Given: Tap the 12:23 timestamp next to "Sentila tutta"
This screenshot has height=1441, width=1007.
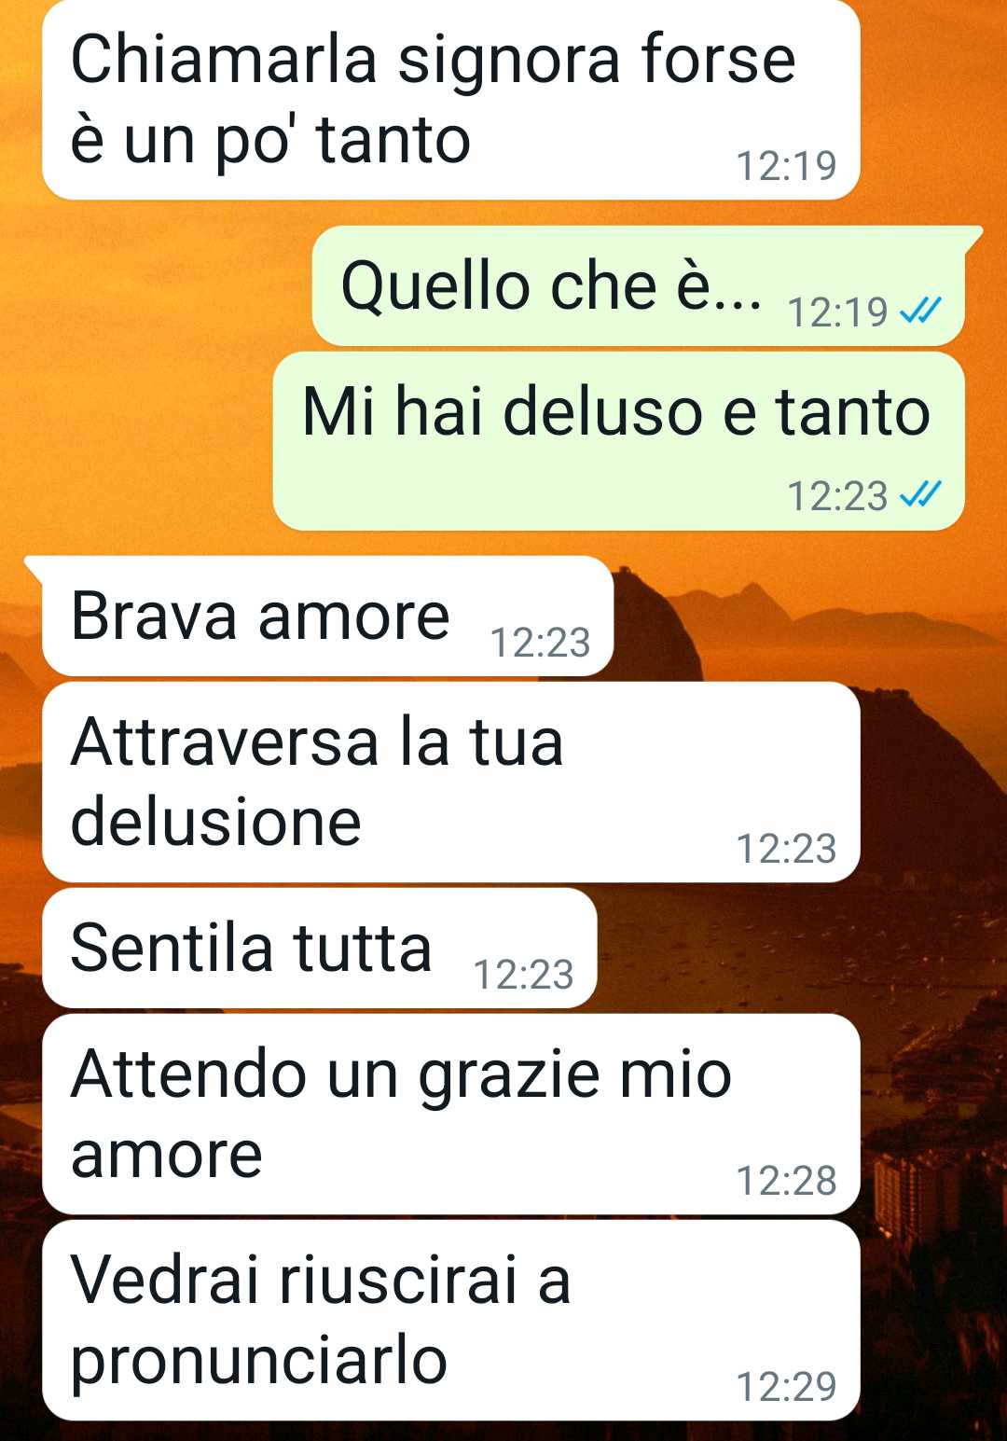Looking at the screenshot, I should coord(523,975).
